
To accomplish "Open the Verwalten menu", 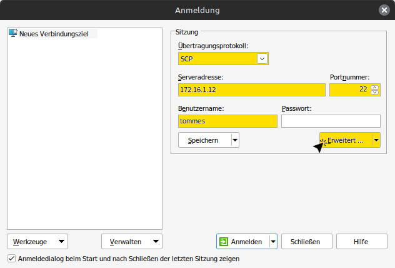I will [132, 242].
